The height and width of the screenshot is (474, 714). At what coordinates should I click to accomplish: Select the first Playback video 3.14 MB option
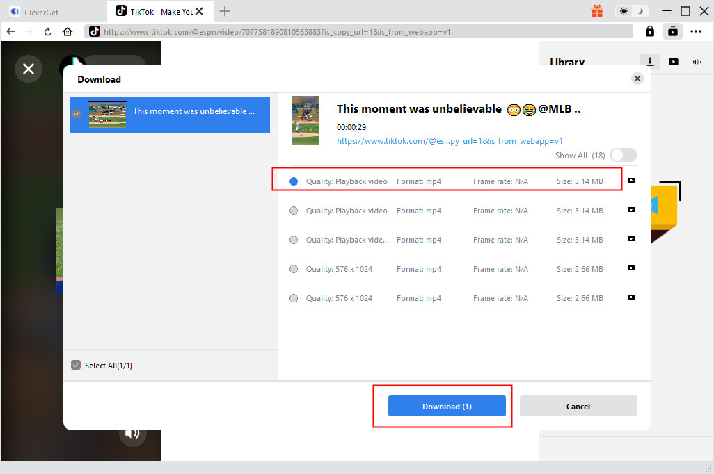294,181
